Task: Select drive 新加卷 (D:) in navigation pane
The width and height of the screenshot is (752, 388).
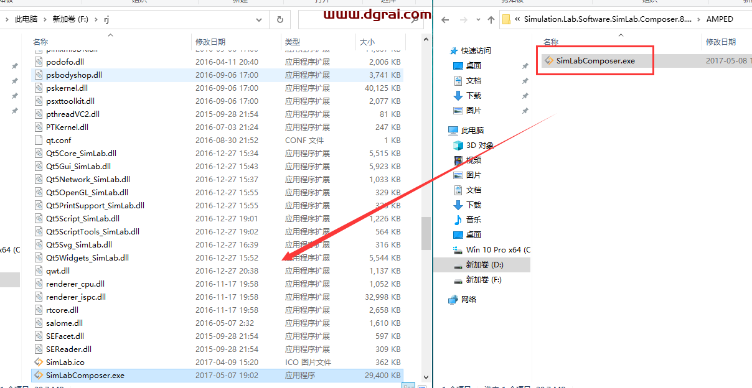Action: click(x=485, y=264)
